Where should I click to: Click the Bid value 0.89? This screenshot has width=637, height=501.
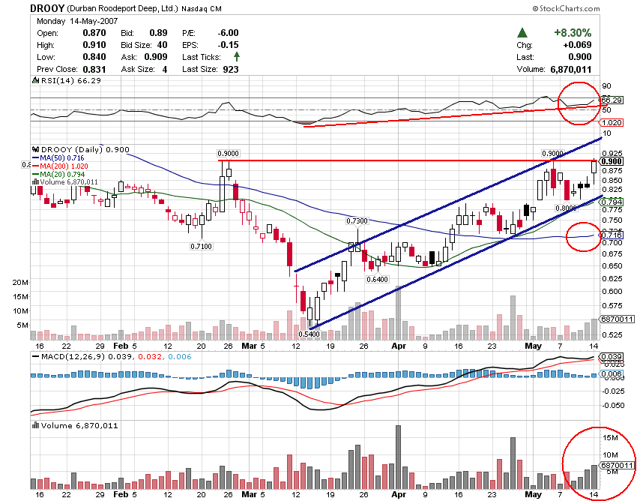[158, 33]
